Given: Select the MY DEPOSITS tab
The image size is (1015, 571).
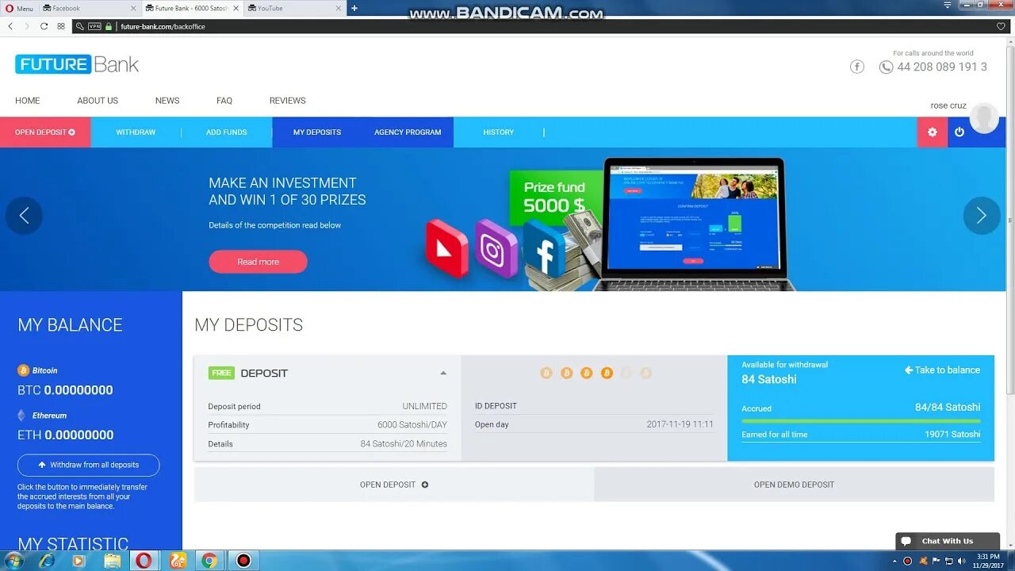Looking at the screenshot, I should point(317,132).
